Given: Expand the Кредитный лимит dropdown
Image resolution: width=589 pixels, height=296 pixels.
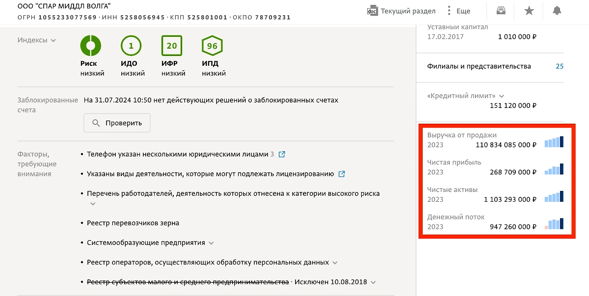Looking at the screenshot, I should [501, 96].
